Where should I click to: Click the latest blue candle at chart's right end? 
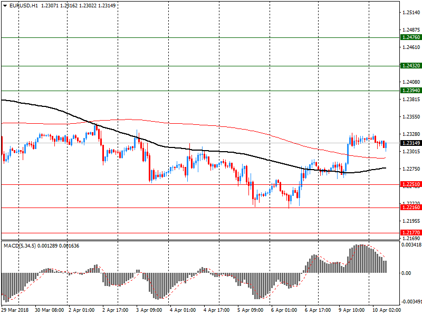(386, 145)
